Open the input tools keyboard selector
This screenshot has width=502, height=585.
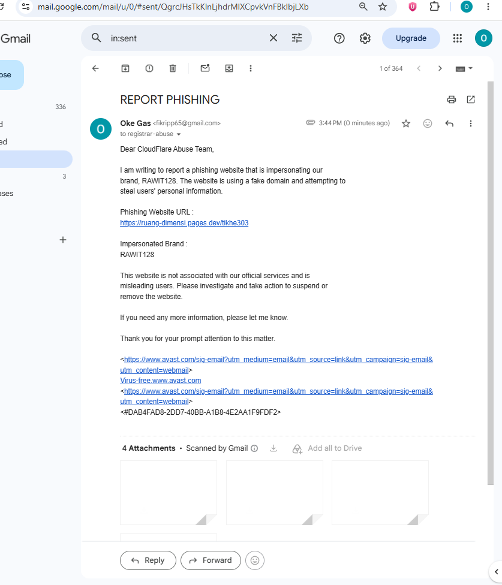464,68
